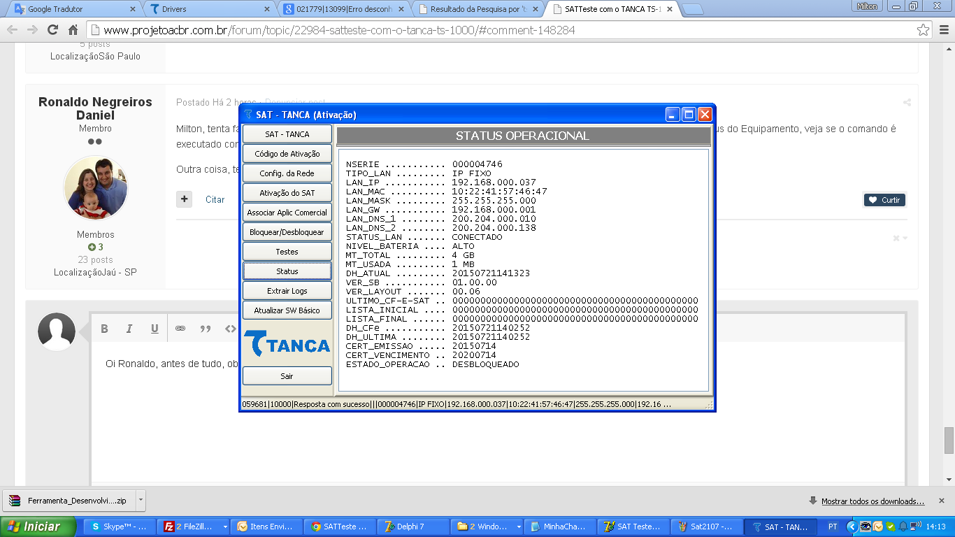This screenshot has height=537, width=955.
Task: Expand the FileZilla taskbar group arrow
Action: [225, 527]
